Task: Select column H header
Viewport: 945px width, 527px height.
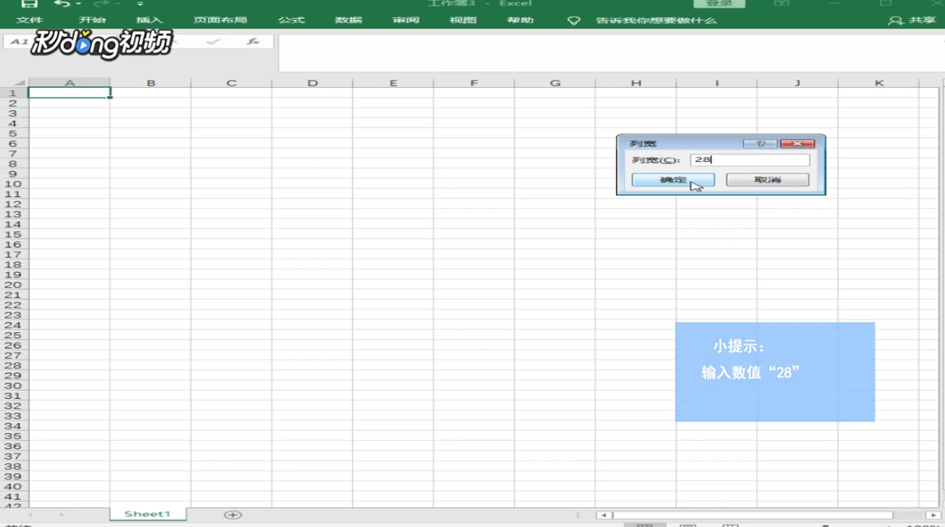Action: coord(636,82)
